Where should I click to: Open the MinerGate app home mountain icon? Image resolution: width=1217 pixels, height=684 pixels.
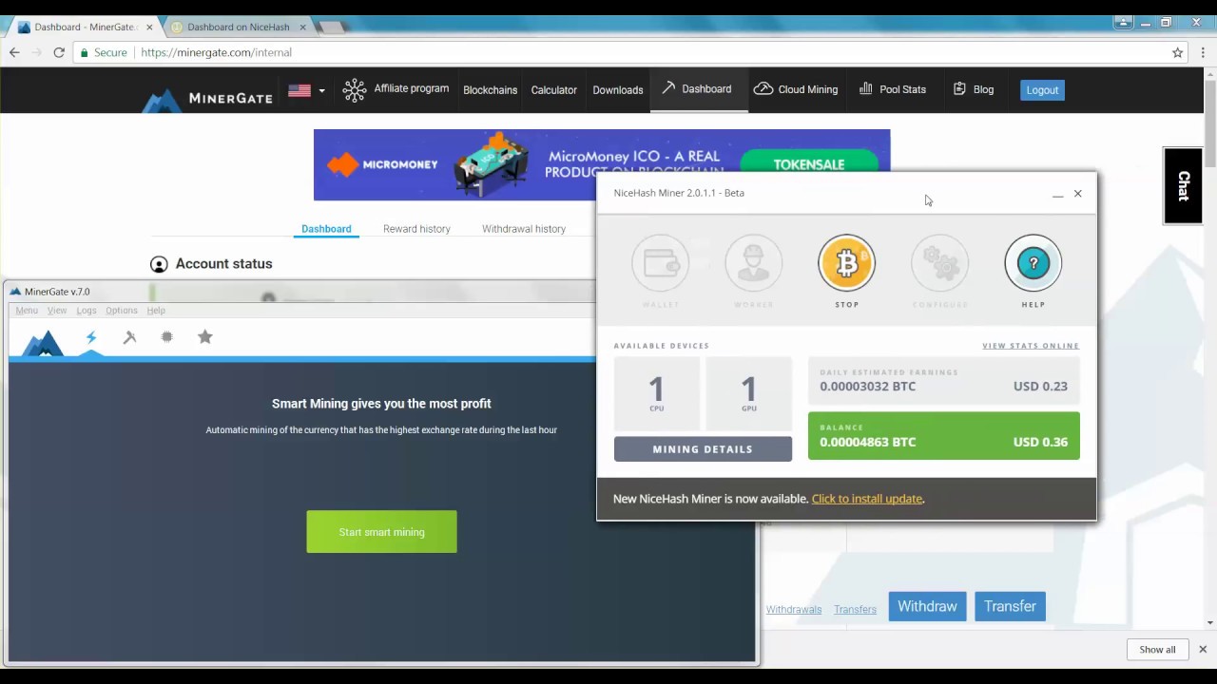tap(43, 342)
